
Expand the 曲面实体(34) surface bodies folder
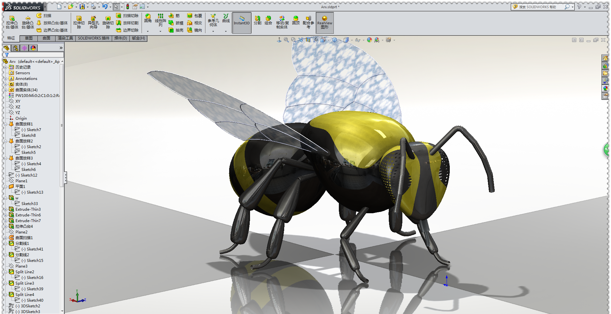coord(5,90)
